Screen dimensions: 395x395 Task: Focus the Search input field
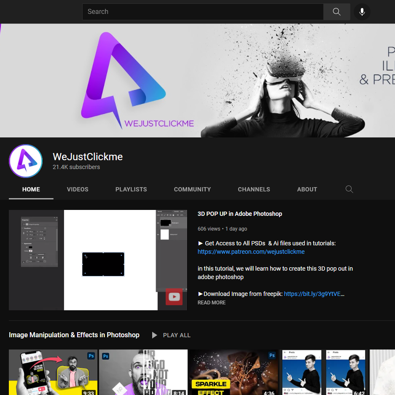[x=203, y=11]
